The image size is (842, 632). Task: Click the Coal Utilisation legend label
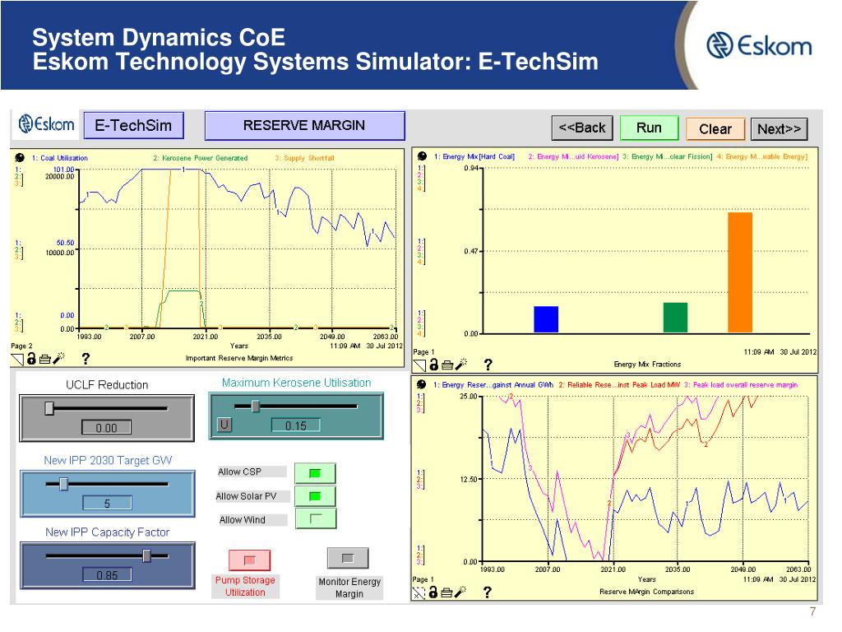tap(59, 158)
